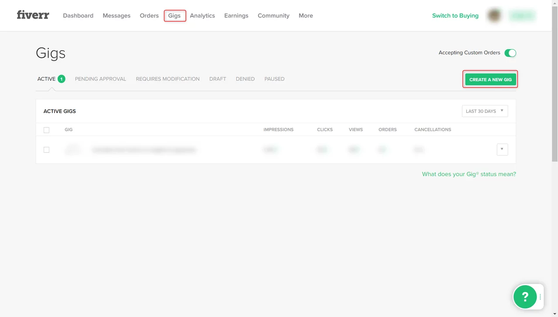Open the Paused gigs tab
Screen dimensions: 558x317
(274, 79)
